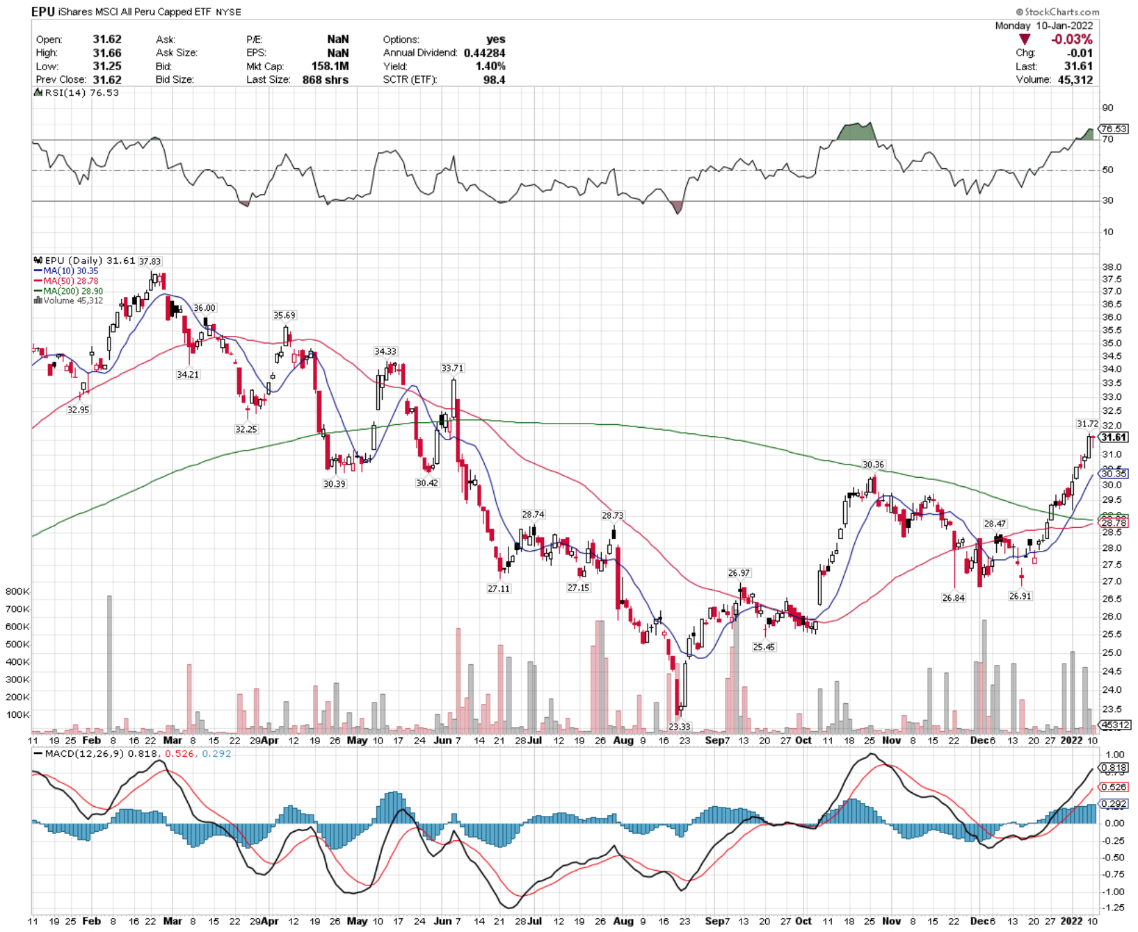Click the red down-triangle change indicator

click(x=1024, y=40)
